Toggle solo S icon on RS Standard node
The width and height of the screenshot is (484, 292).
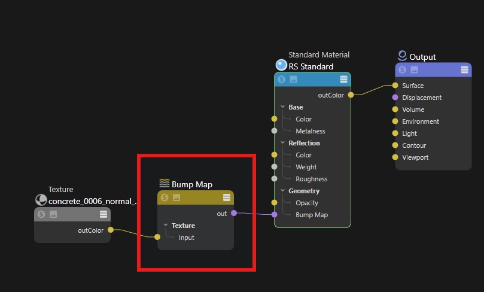282,80
